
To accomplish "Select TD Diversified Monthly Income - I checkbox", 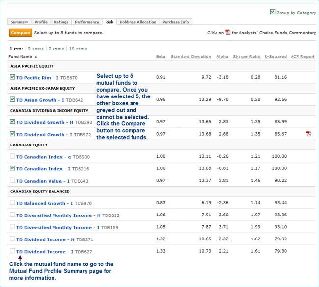I will (12, 227).
